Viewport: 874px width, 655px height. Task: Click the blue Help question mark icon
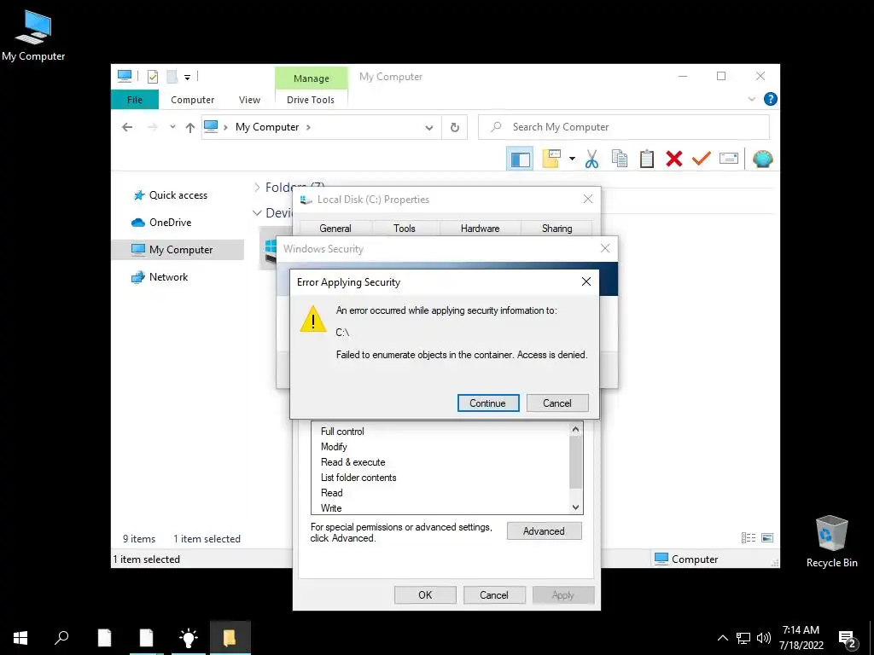(x=771, y=99)
